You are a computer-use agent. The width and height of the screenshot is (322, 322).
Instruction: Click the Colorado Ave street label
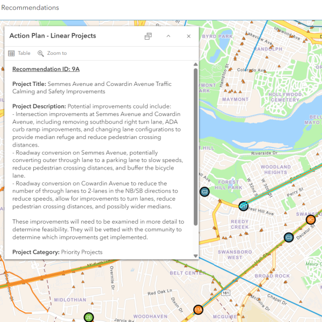[251, 70]
